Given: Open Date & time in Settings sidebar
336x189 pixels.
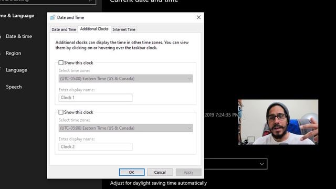Looking at the screenshot, I should (19, 36).
